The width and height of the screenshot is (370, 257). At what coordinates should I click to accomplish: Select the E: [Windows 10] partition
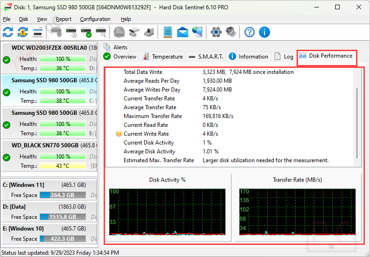tap(49, 234)
